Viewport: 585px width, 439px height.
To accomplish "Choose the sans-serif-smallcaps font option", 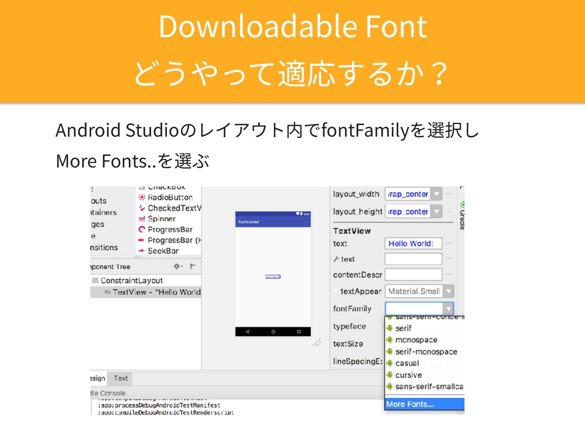I will 424,387.
